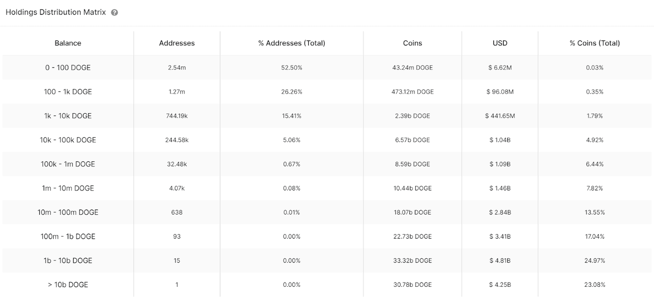Select the % Coins (Total) header
This screenshot has height=297, width=654.
[594, 43]
